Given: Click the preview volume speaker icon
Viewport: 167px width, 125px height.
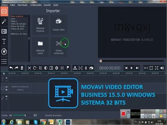Looking at the screenshot, I should click(162, 68).
